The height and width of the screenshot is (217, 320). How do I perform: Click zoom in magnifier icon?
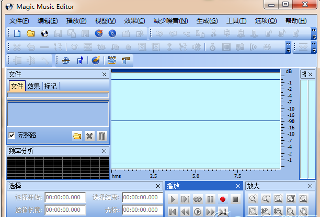[x=253, y=198]
